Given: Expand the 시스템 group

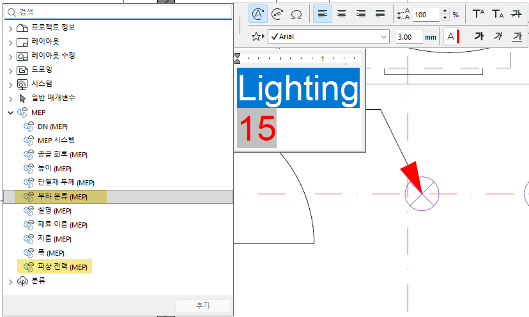Looking at the screenshot, I should (x=10, y=85).
